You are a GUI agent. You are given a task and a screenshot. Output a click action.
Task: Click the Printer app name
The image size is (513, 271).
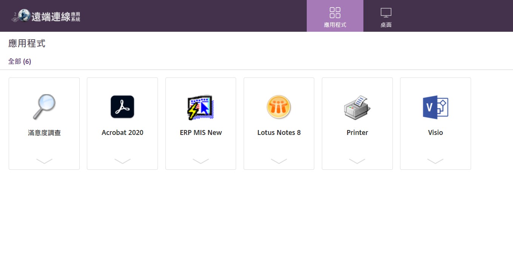357,133
